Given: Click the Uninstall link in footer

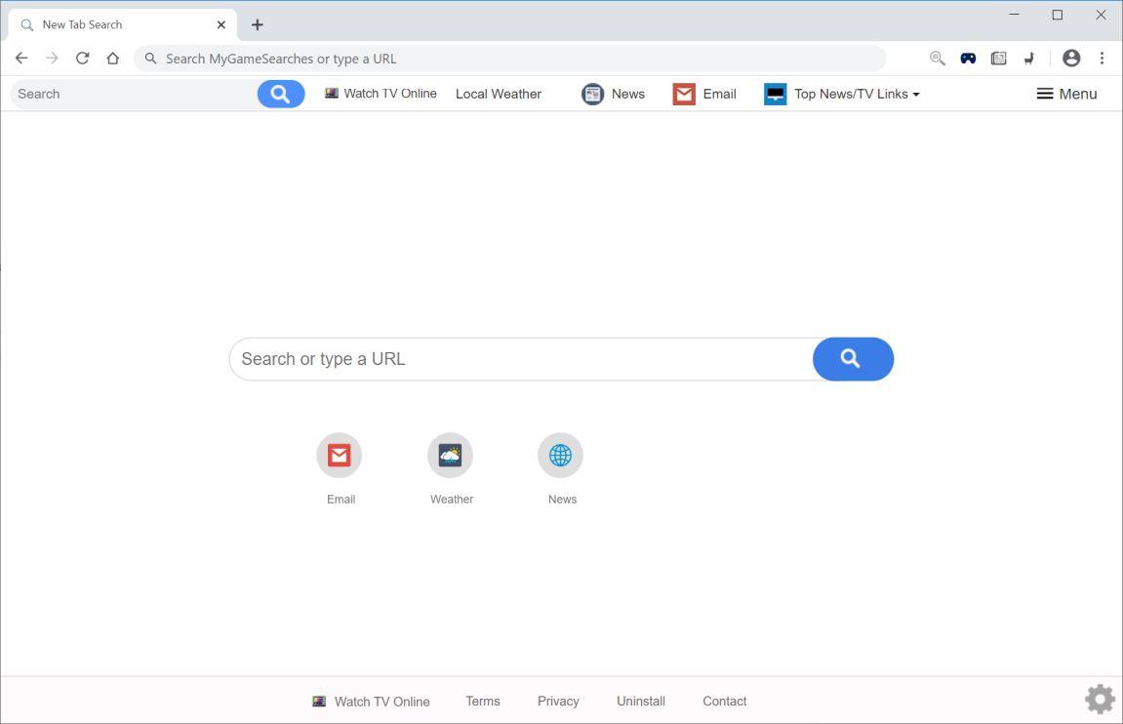Looking at the screenshot, I should click(x=640, y=702).
